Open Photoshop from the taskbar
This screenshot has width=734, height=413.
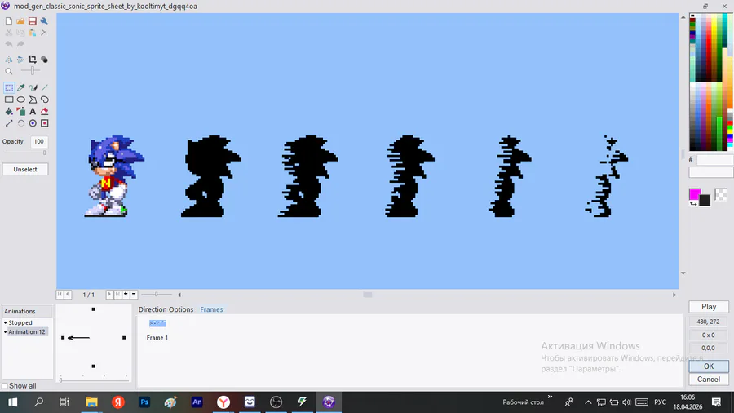tap(144, 402)
